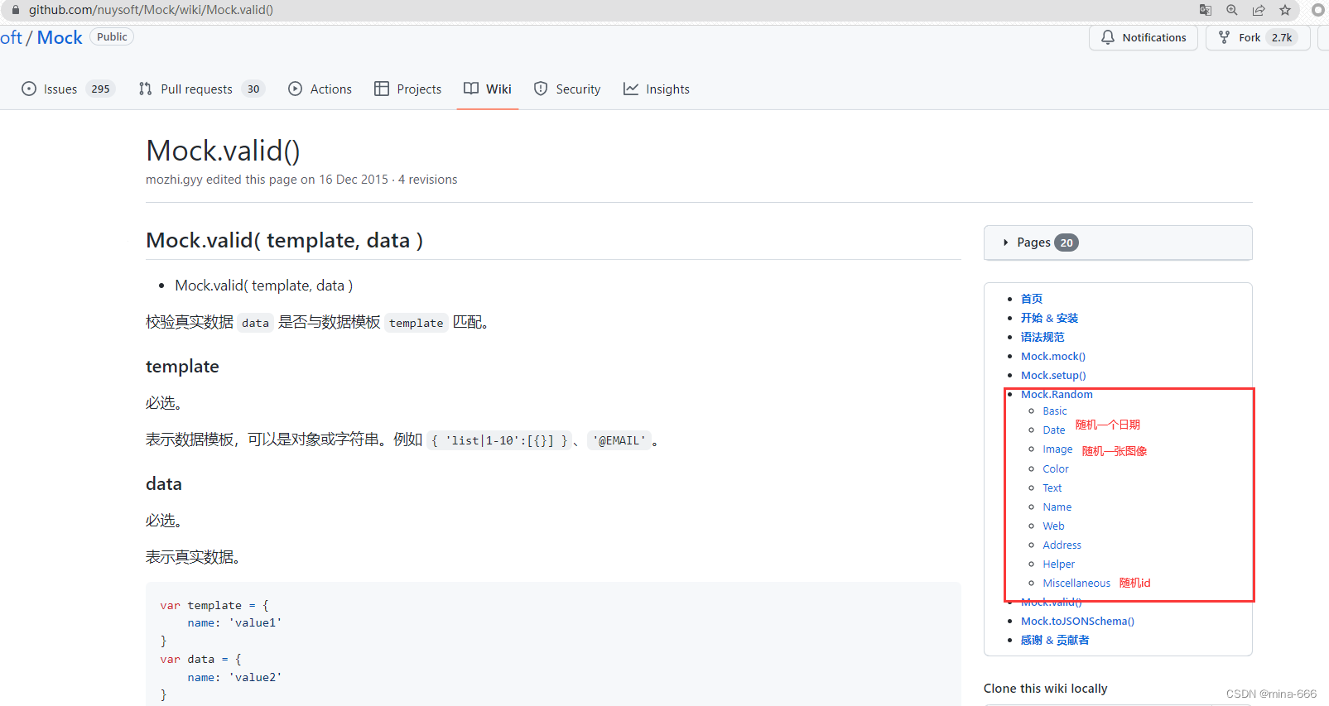Viewport: 1329px width, 706px height.
Task: Open the Helper sub-link
Action: click(1059, 564)
